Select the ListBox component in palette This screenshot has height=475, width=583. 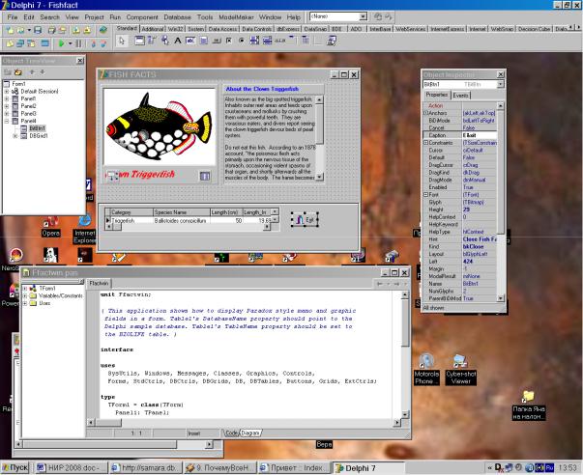(x=254, y=41)
